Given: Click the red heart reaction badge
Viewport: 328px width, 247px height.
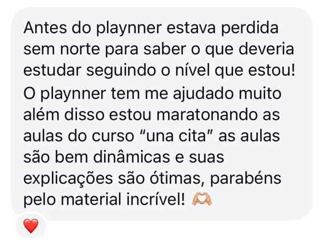Looking at the screenshot, I should tap(31, 226).
